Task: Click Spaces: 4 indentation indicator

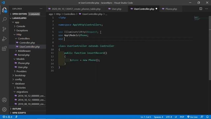Action: (x=159, y=117)
